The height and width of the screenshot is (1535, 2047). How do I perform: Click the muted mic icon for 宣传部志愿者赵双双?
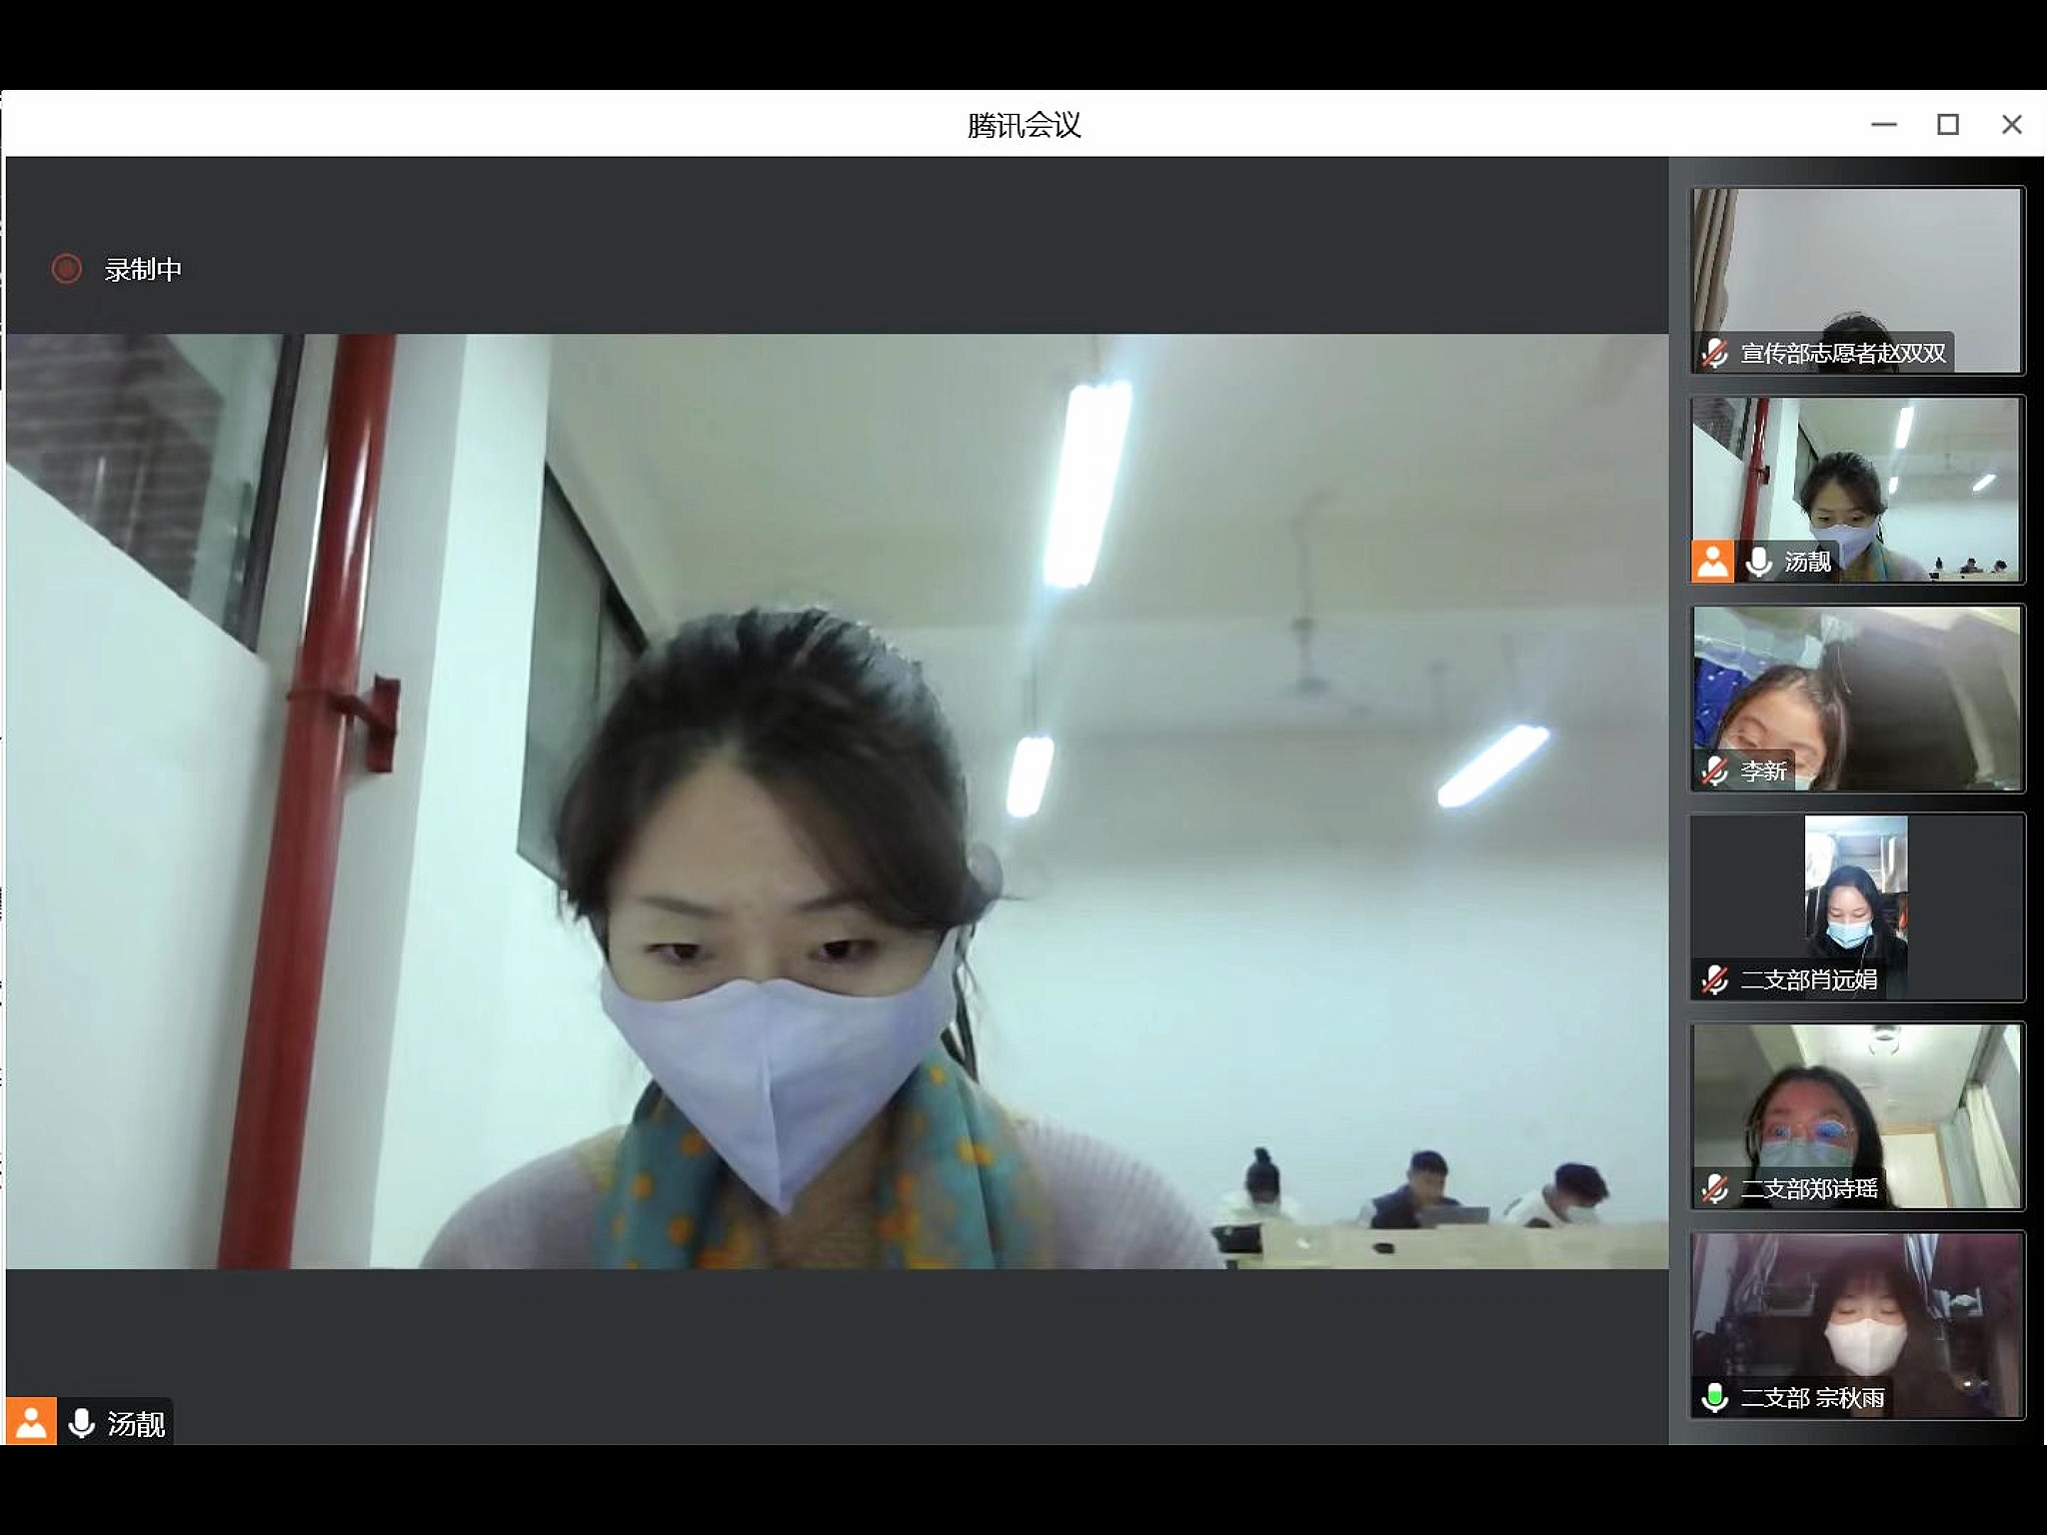pos(1715,353)
